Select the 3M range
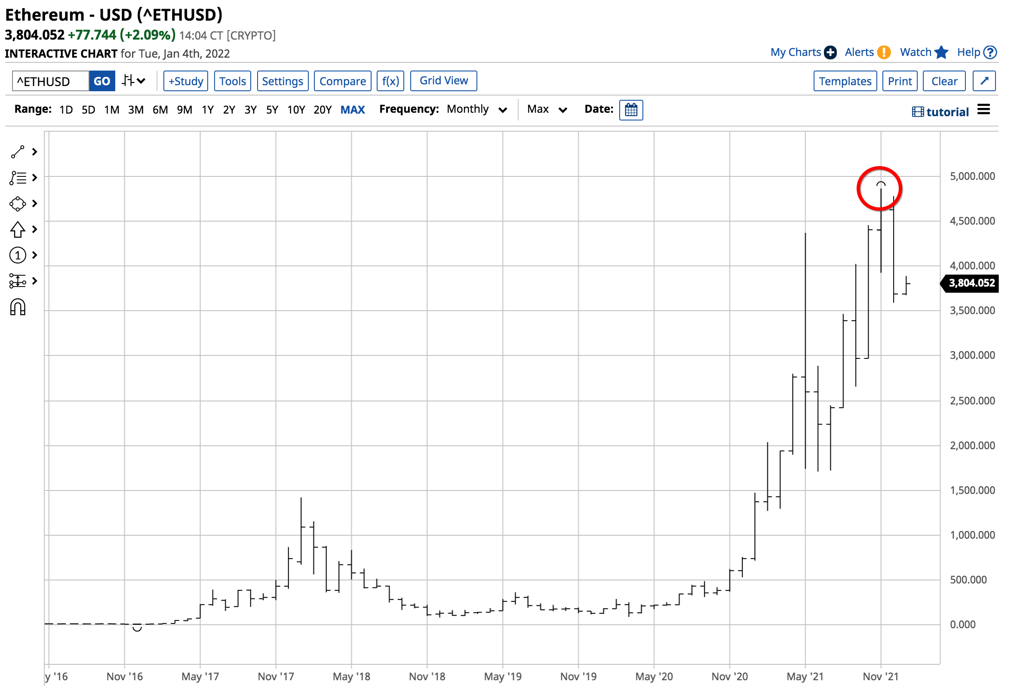Screen dimensions: 1014x691 pos(136,110)
